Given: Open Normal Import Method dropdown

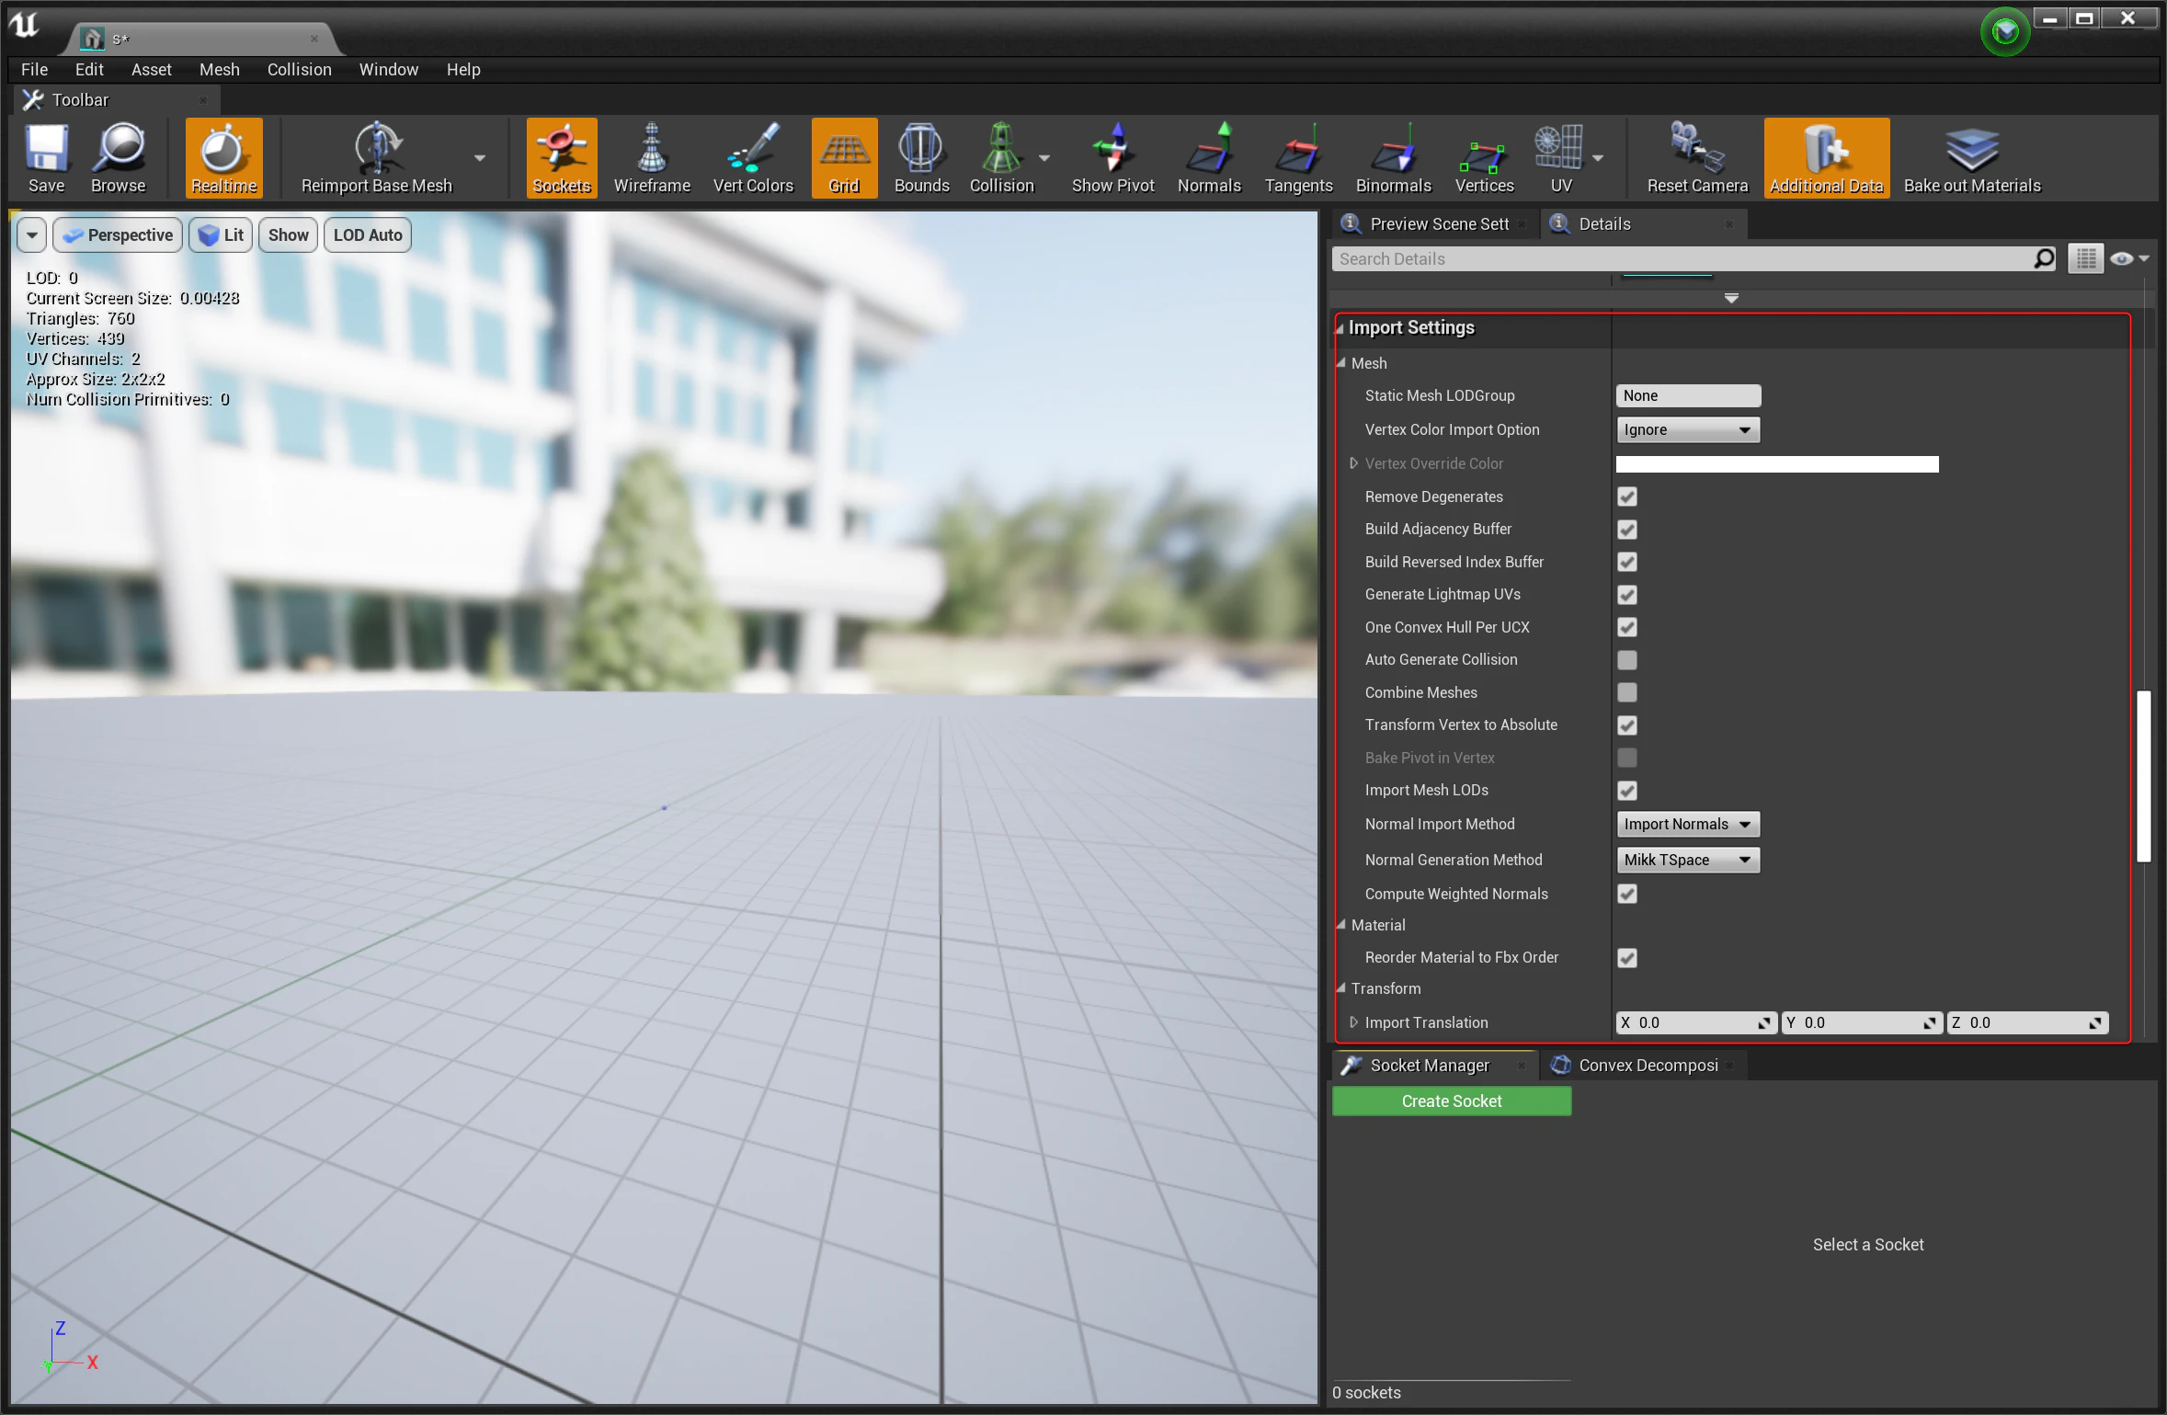Looking at the screenshot, I should pyautogui.click(x=1688, y=824).
